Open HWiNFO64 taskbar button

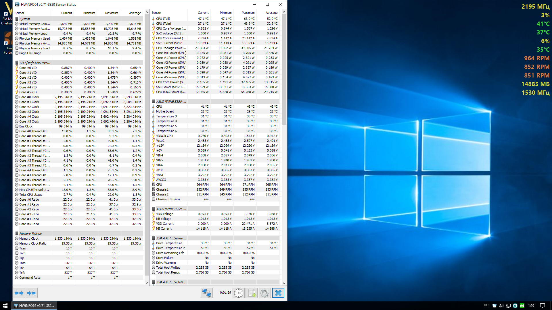[34, 306]
